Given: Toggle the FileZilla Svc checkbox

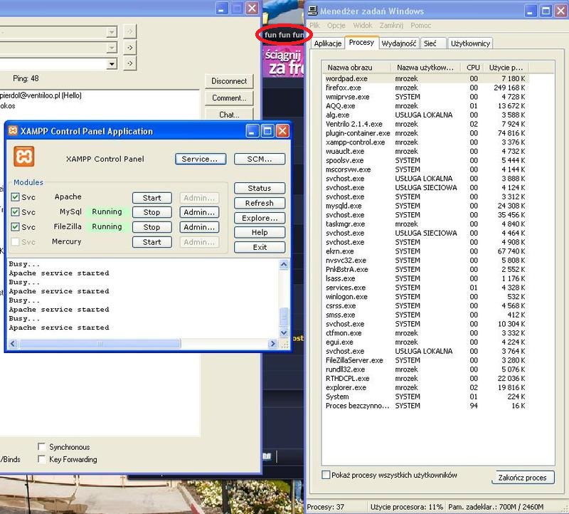Looking at the screenshot, I should (x=15, y=227).
